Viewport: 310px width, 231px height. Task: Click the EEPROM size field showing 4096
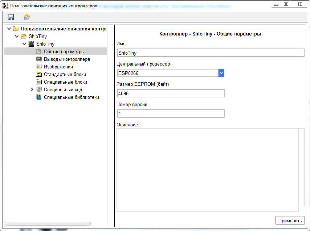(x=171, y=93)
